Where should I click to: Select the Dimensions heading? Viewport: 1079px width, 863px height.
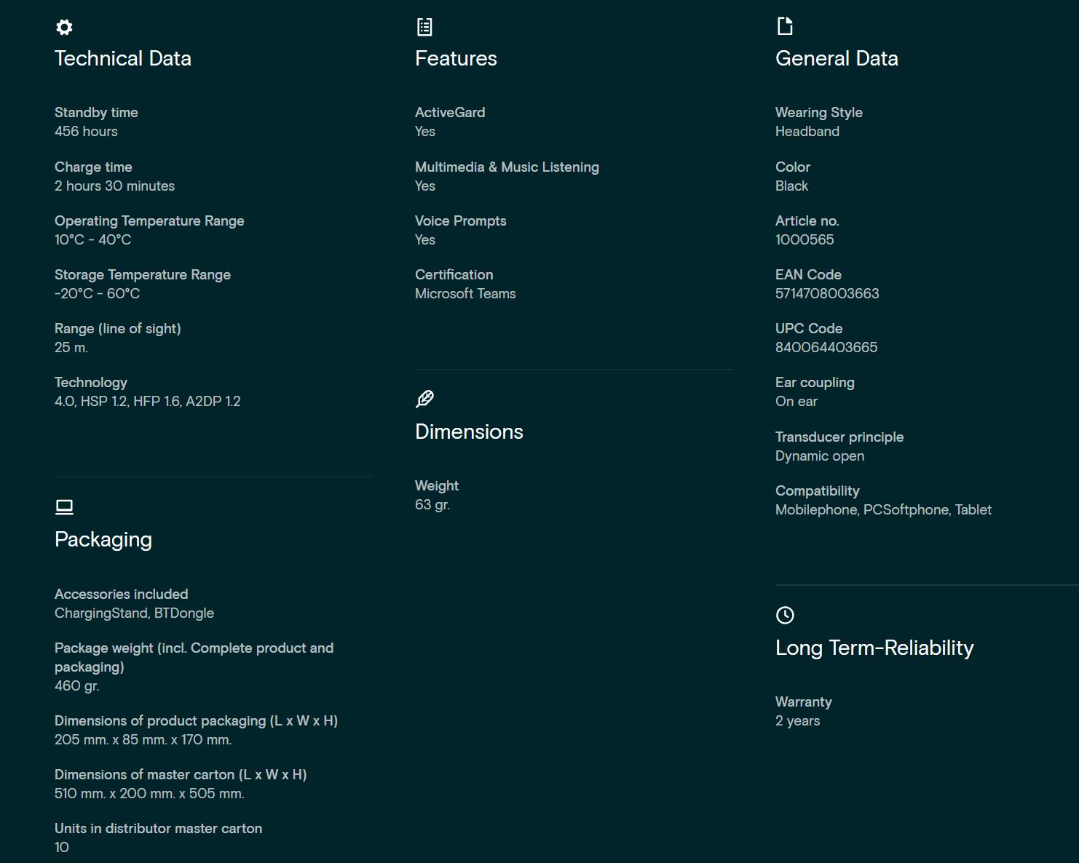click(469, 431)
